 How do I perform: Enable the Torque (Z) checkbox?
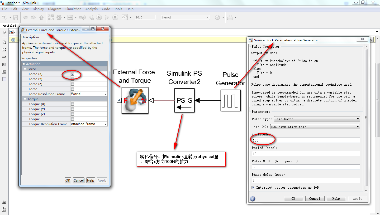point(72,114)
